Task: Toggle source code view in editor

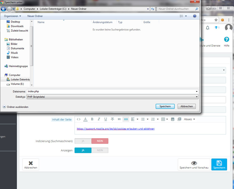Action: [79, 119]
